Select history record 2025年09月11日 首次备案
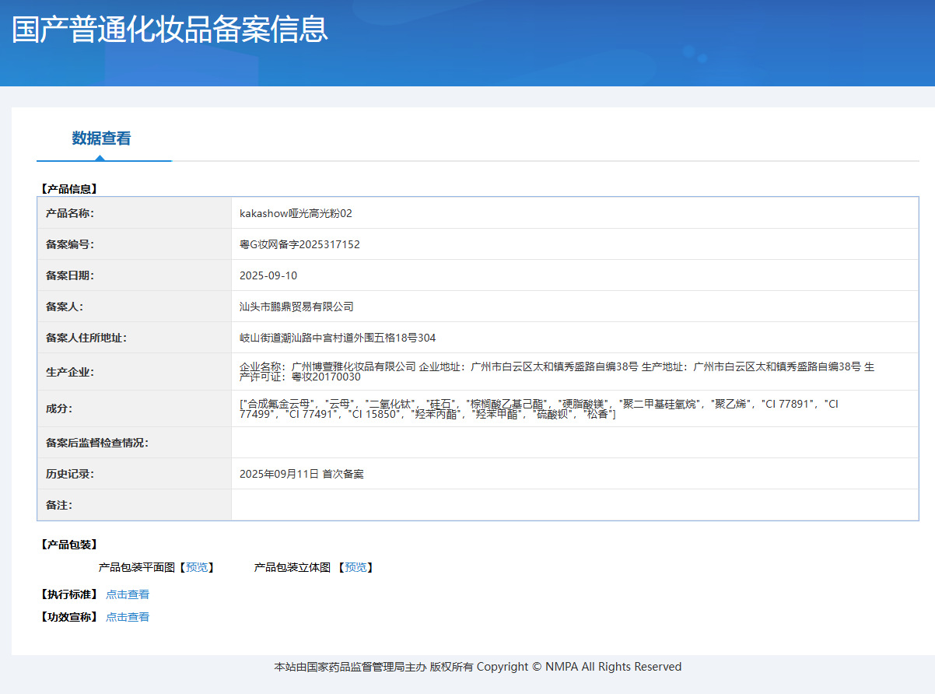The image size is (935, 694). click(301, 474)
